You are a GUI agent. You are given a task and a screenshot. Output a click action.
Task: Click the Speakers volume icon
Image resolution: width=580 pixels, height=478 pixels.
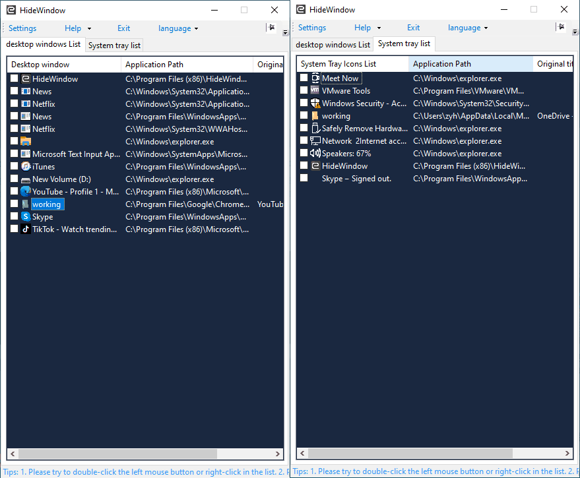tap(315, 153)
